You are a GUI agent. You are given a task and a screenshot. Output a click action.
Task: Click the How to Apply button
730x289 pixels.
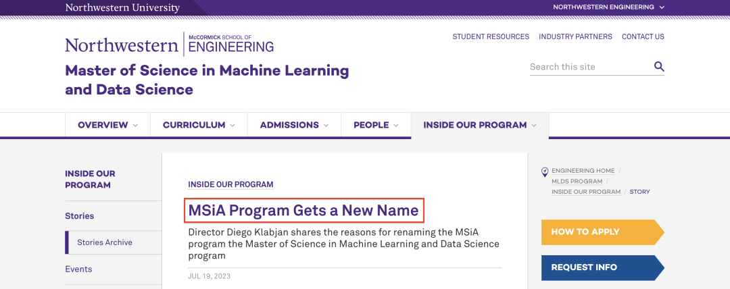click(x=602, y=232)
